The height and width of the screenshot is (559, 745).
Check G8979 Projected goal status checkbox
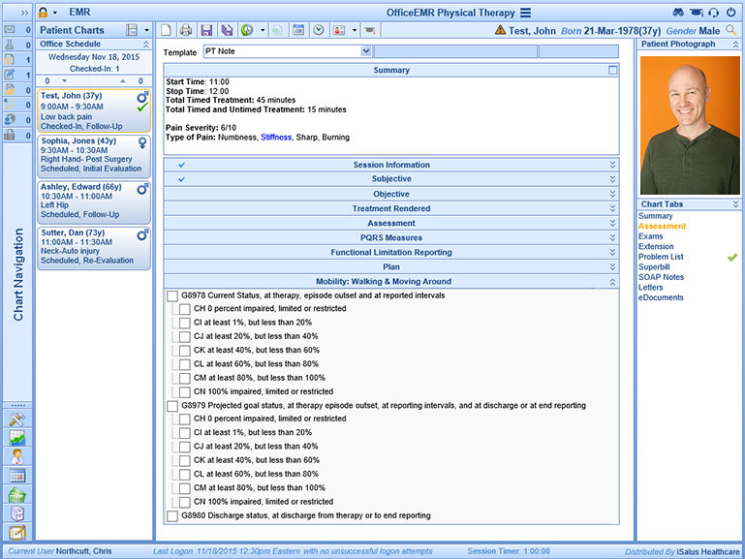(172, 406)
